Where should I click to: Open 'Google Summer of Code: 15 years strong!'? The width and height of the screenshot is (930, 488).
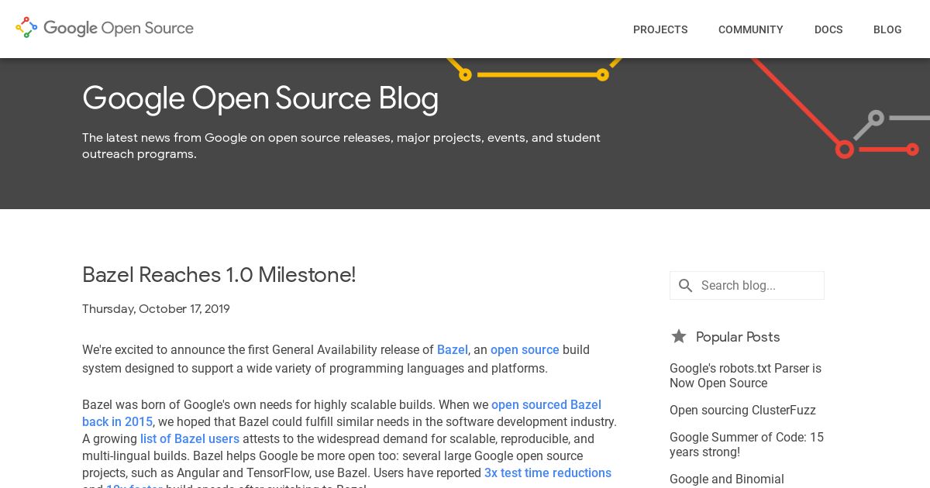click(x=746, y=445)
